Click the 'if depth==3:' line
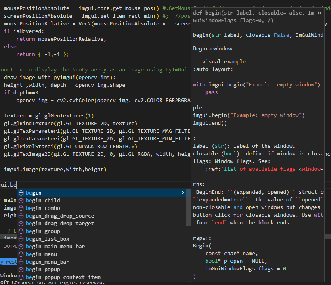The image size is (331, 285). click(x=22, y=93)
